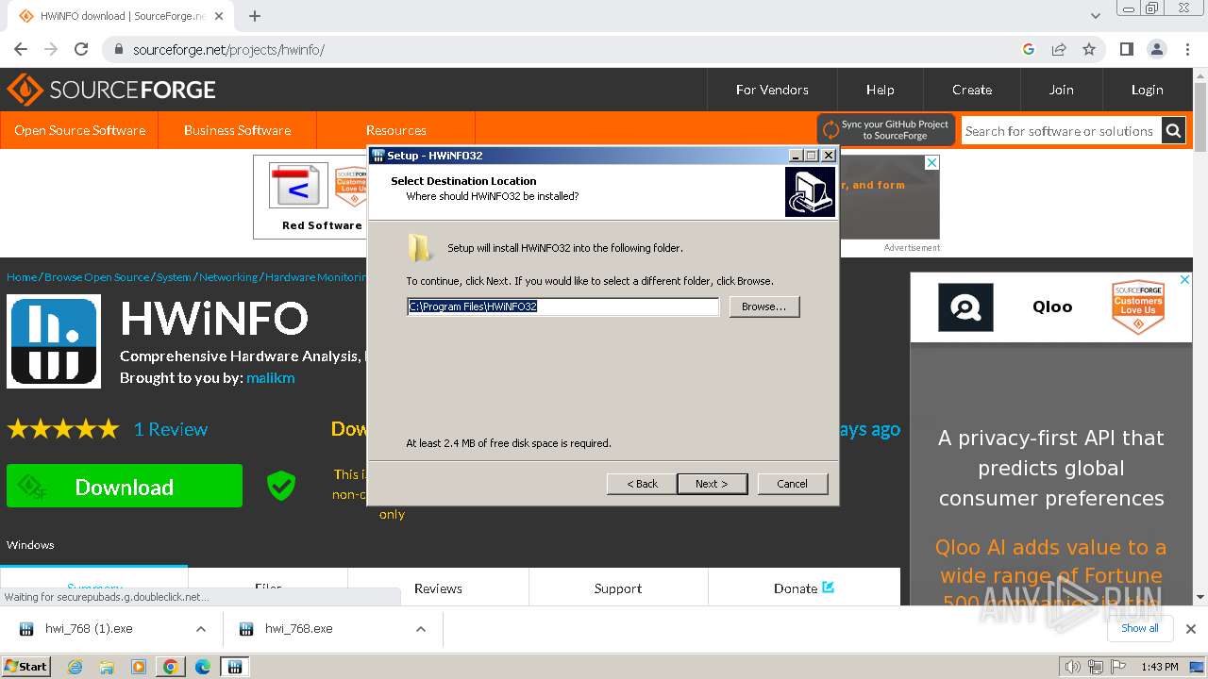Open the tab search dropdown arrow
The image size is (1208, 679).
click(x=1096, y=16)
